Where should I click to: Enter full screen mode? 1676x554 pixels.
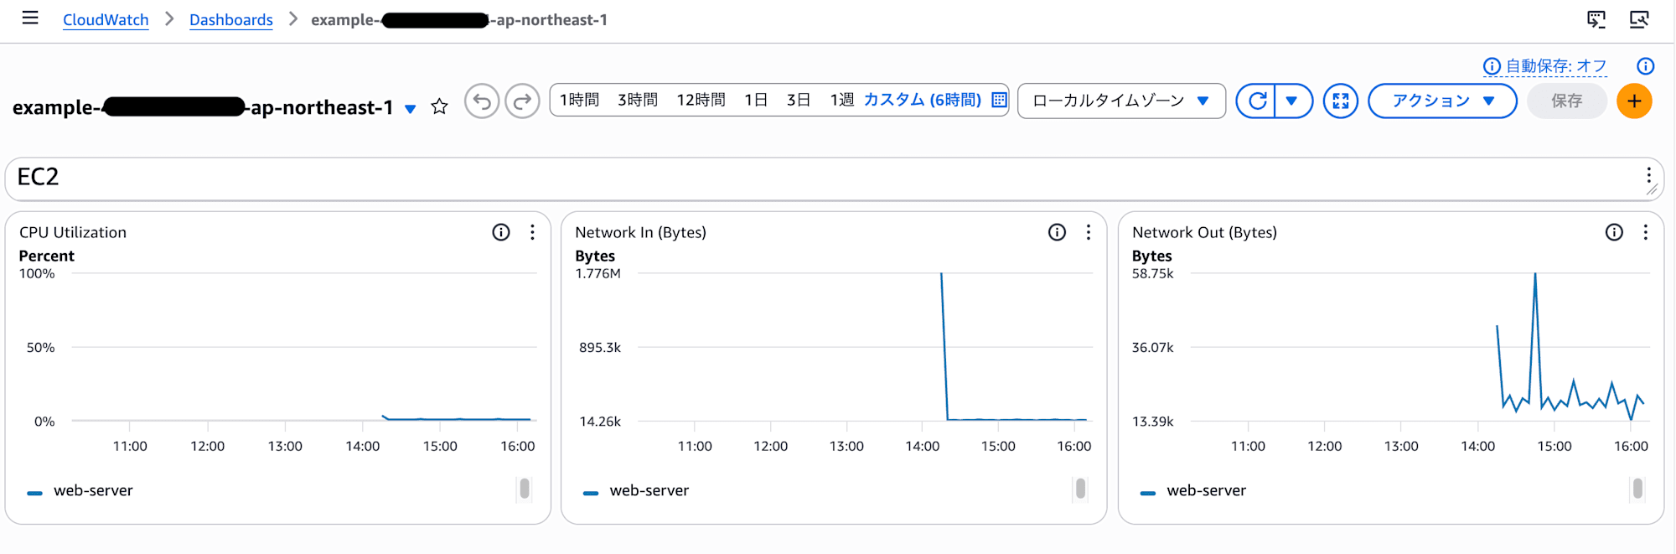click(x=1341, y=101)
